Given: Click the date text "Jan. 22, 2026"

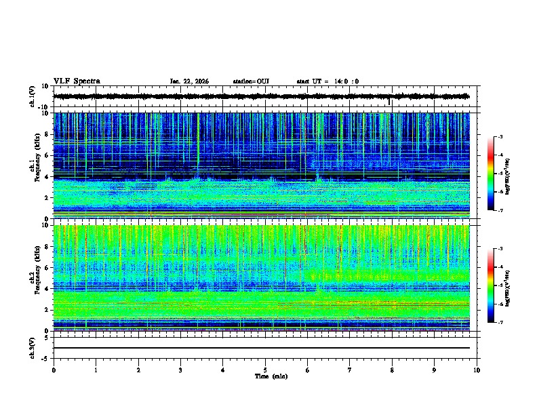Looking at the screenshot, I should (x=189, y=81).
